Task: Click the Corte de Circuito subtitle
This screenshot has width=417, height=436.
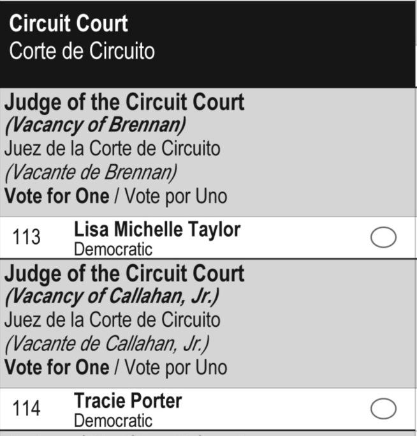Action: pyautogui.click(x=82, y=51)
